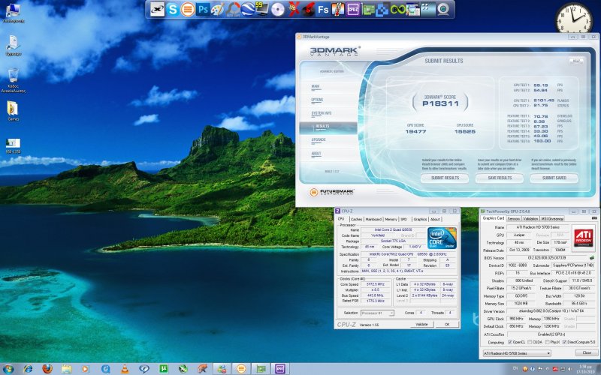Open the paint palette dock icon

(218, 9)
